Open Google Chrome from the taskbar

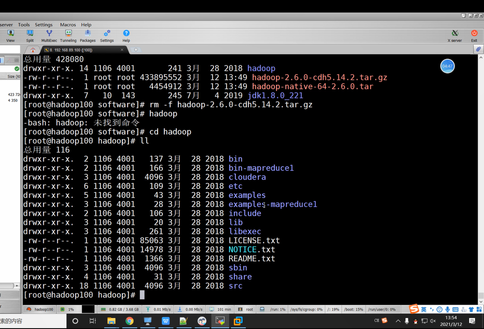[129, 321]
